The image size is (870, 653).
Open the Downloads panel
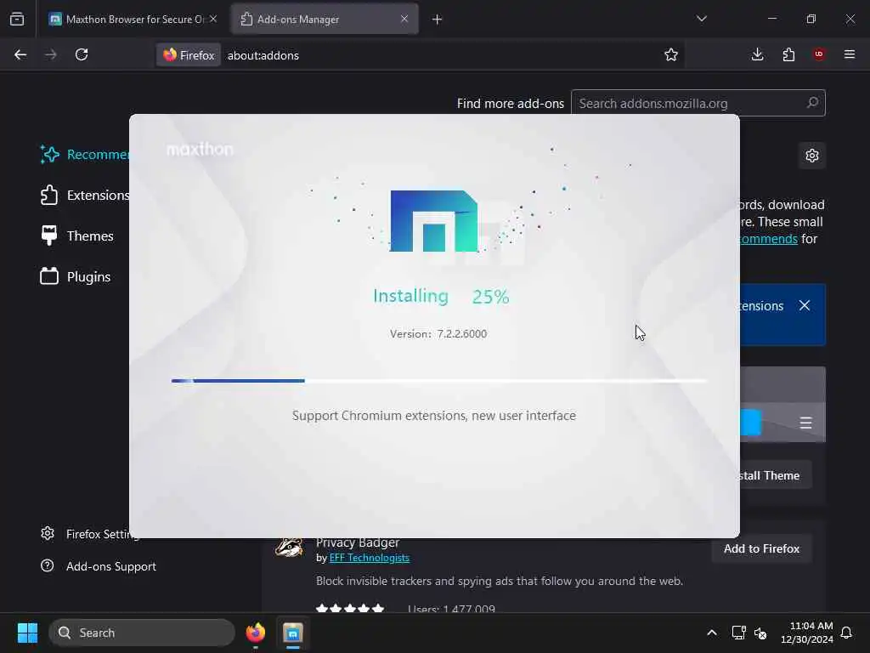(757, 54)
